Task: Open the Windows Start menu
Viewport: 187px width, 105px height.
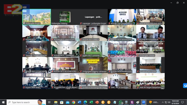Action: (x=3, y=102)
